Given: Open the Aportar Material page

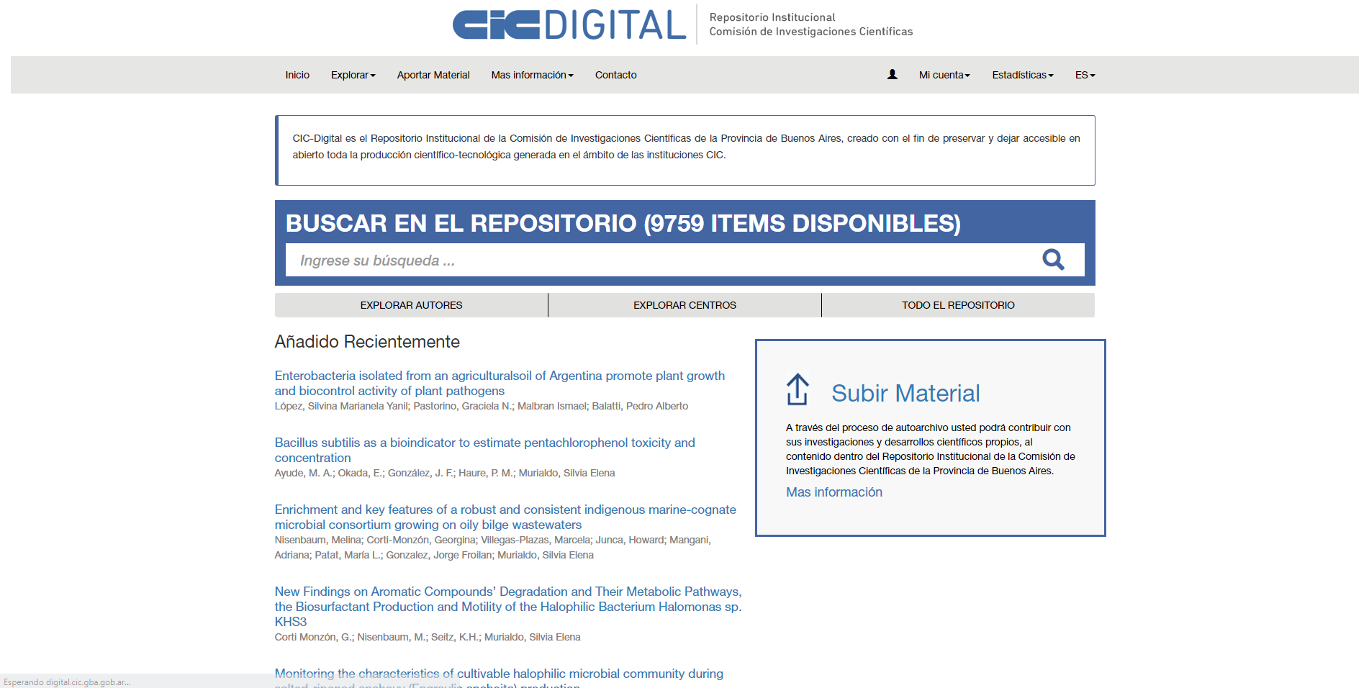Looking at the screenshot, I should pos(433,75).
